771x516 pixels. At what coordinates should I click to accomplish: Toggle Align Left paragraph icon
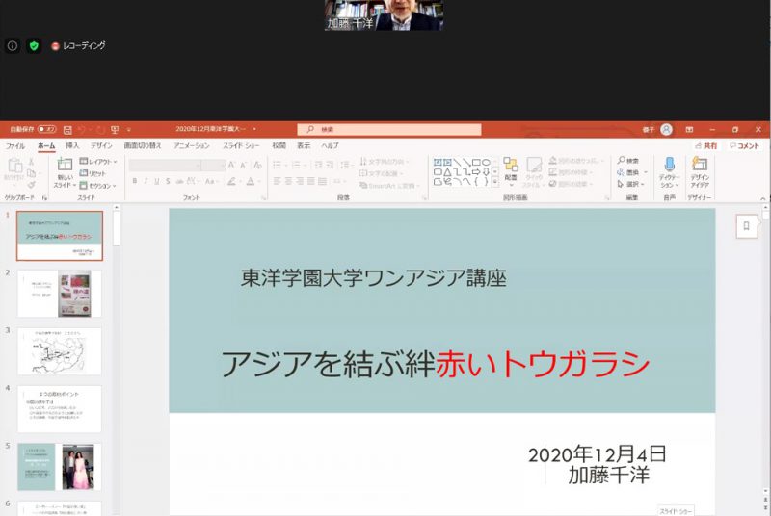(x=278, y=181)
